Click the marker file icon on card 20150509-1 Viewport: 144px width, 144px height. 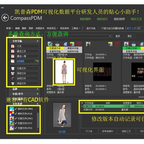pyautogui.click(x=88, y=44)
